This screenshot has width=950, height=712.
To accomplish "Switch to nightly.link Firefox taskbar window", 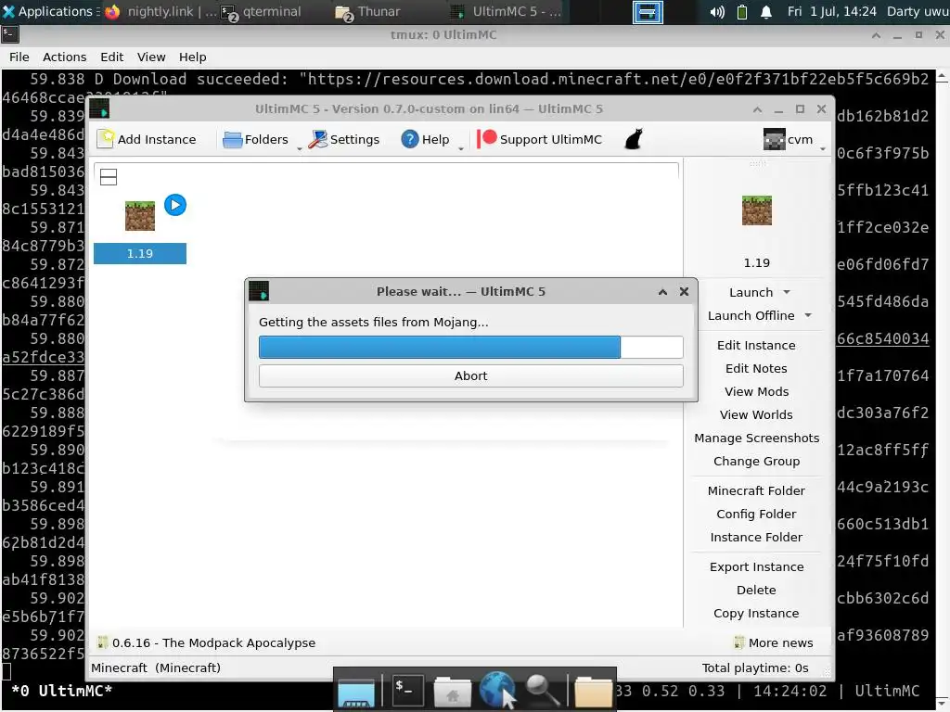I will coord(160,11).
